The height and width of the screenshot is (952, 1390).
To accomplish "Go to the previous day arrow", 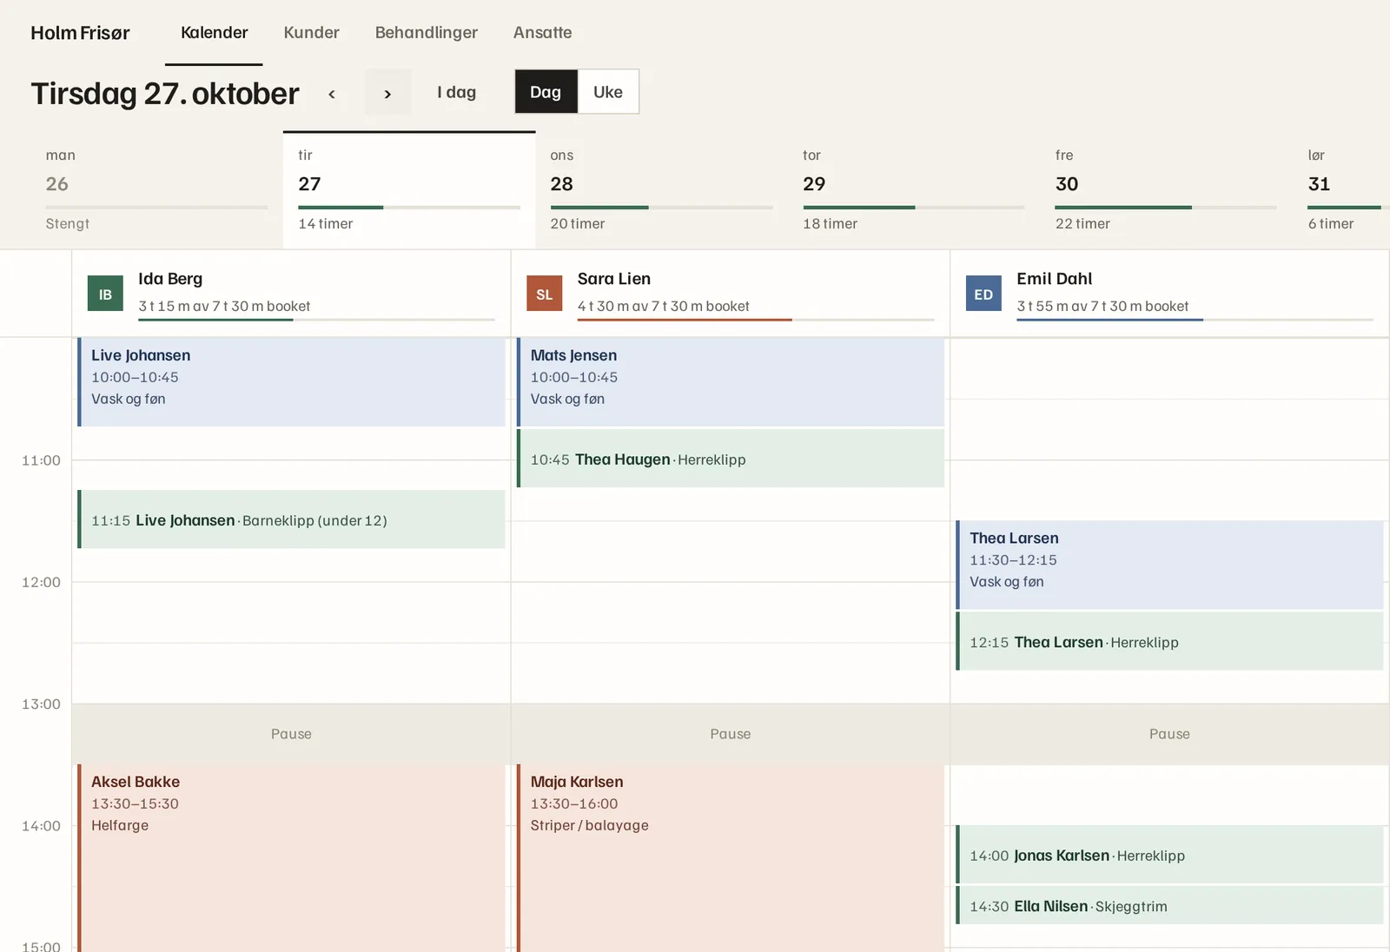I will [332, 92].
